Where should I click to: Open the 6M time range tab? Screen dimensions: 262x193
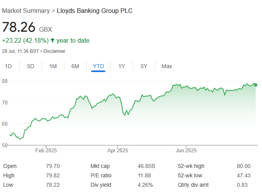[75, 66]
